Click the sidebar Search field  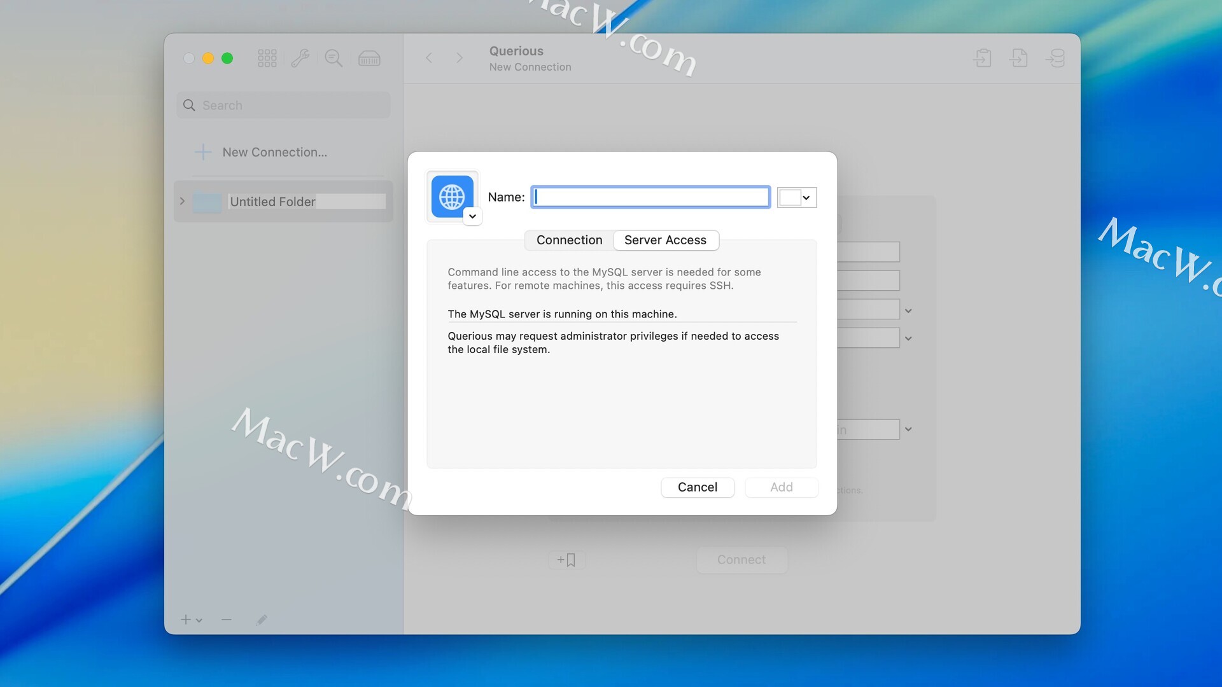[283, 105]
